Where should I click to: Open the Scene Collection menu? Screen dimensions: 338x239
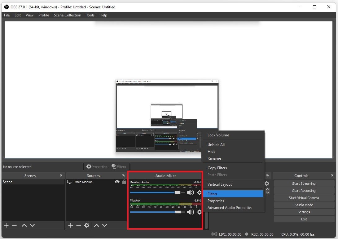(67, 15)
